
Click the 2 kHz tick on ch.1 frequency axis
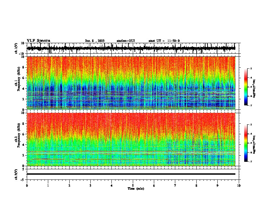pos(24,99)
